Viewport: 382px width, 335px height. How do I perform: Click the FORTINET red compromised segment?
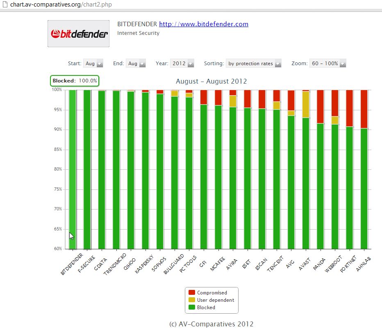350,108
